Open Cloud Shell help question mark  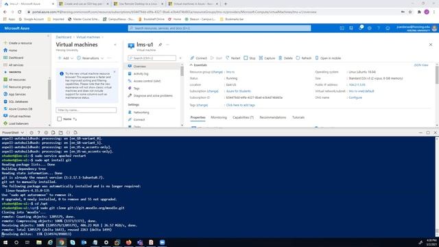pyautogui.click(x=38, y=132)
